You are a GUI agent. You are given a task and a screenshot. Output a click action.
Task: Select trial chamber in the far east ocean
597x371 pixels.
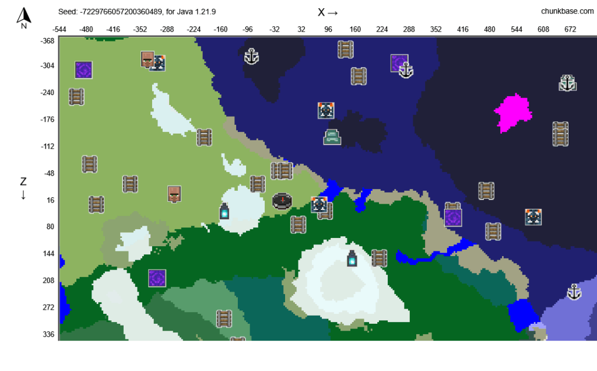[533, 217]
